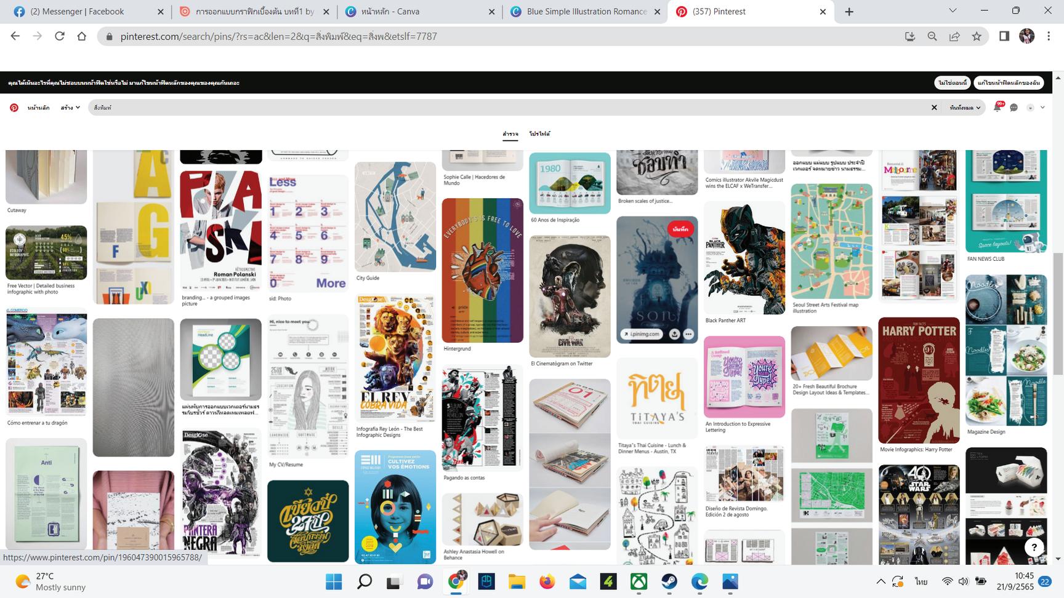Open the weather widget on taskbar
This screenshot has height=598, width=1064.
50,581
